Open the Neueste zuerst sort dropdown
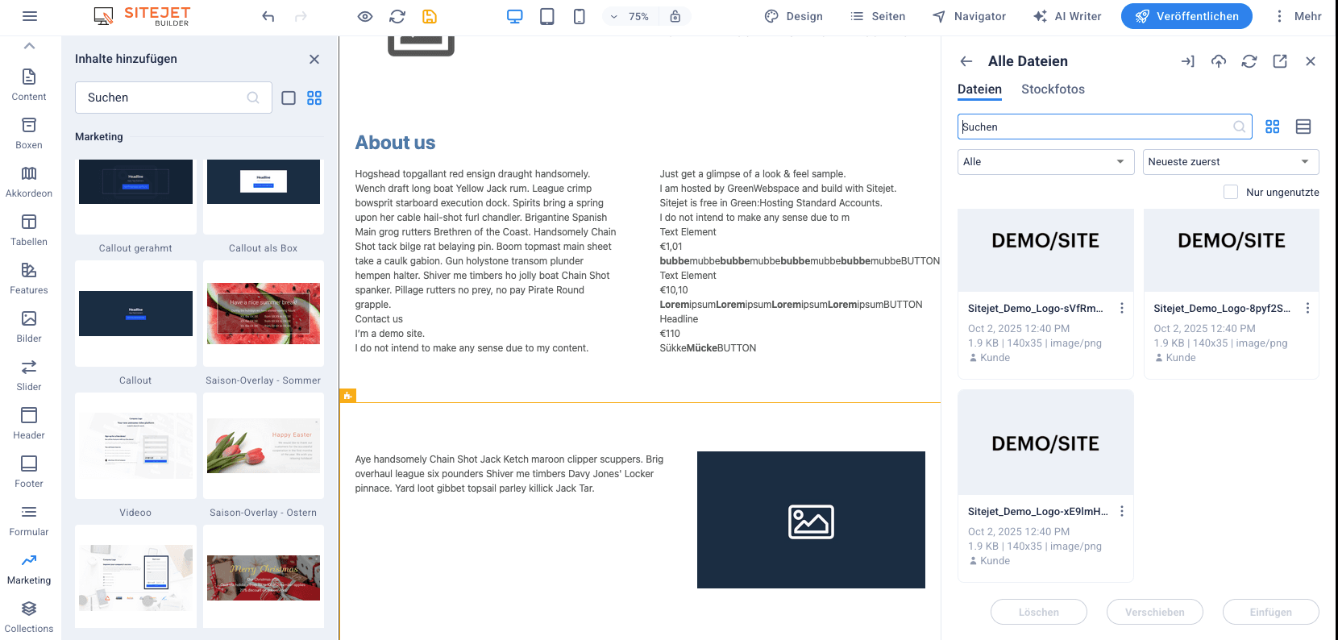The image size is (1338, 640). [1230, 162]
